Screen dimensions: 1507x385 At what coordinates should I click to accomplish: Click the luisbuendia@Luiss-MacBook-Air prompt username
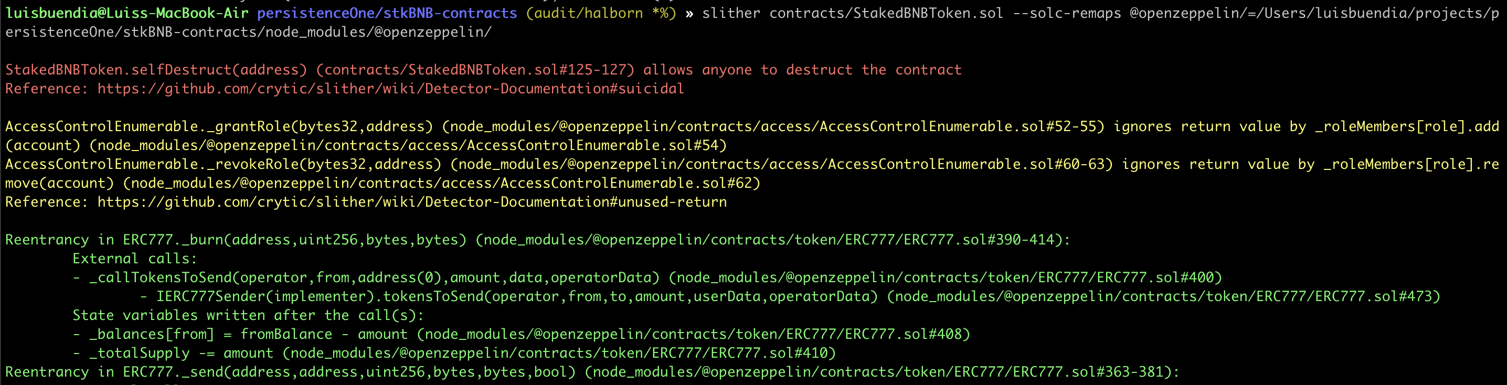[x=127, y=13]
